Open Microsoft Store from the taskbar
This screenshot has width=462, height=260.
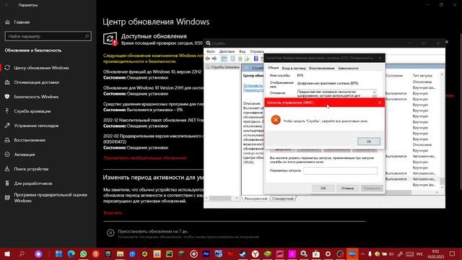[x=316, y=253]
